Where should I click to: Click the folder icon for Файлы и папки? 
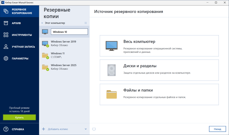click(111, 94)
